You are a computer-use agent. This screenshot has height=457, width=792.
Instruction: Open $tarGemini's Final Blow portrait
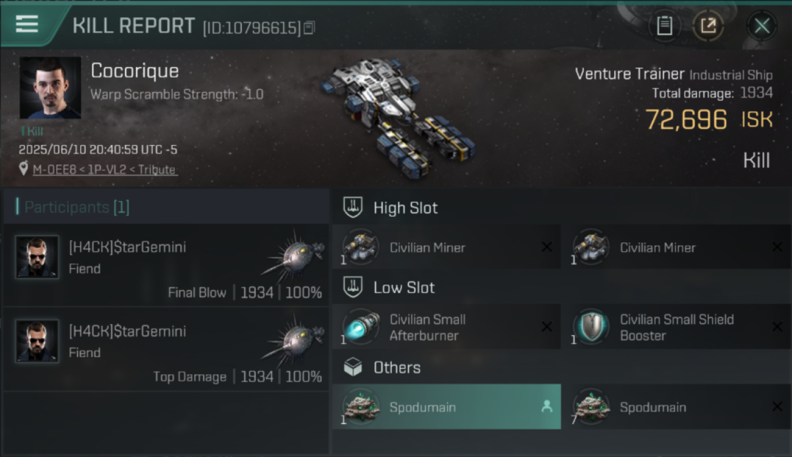(x=37, y=257)
